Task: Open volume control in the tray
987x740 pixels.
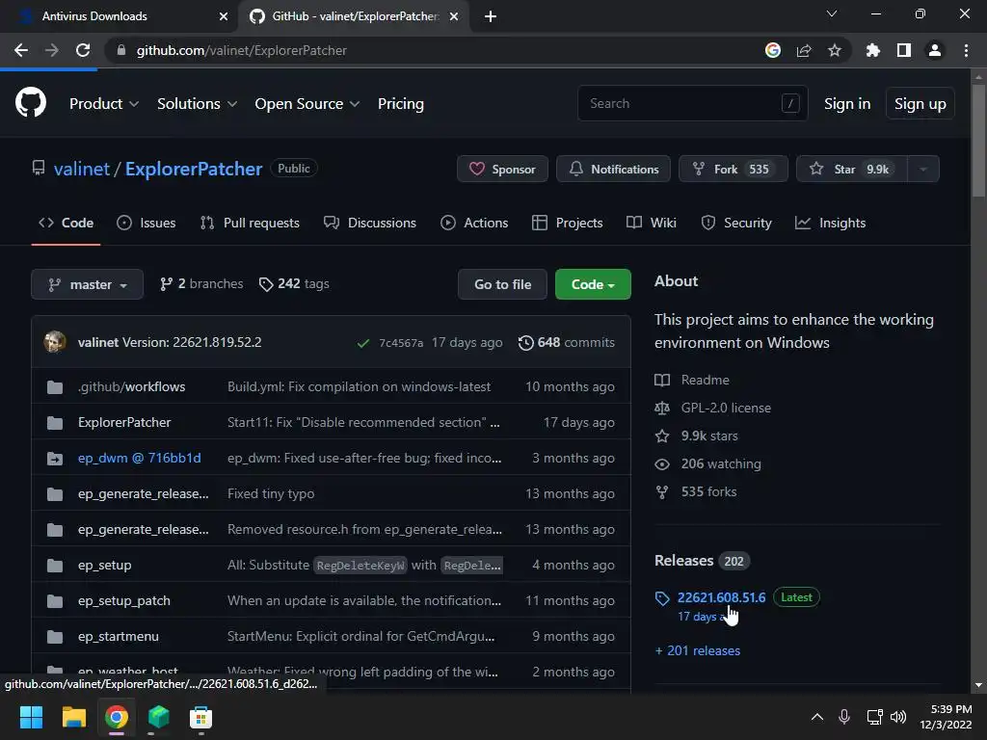Action: pos(898,717)
